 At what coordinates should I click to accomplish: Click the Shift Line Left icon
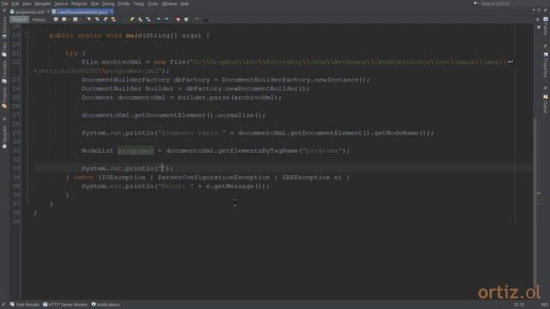158,19
